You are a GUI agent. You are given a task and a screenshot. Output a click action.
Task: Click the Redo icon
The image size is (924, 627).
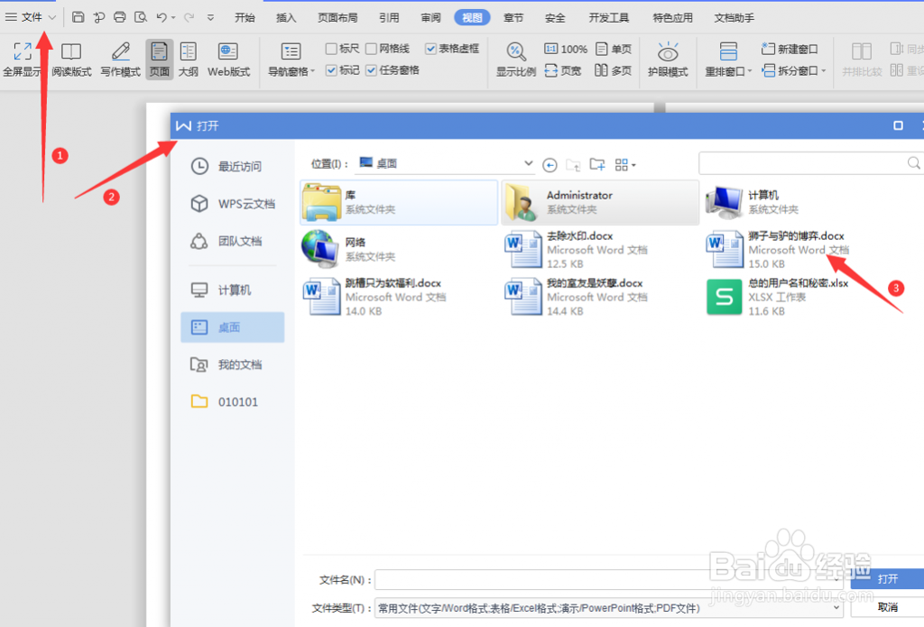coord(189,17)
